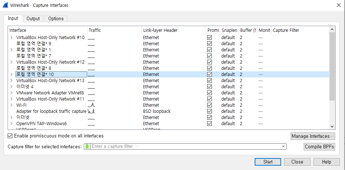Expand VirtualBox Host-Only Network #10 row
The image size is (345, 170).
click(x=12, y=38)
